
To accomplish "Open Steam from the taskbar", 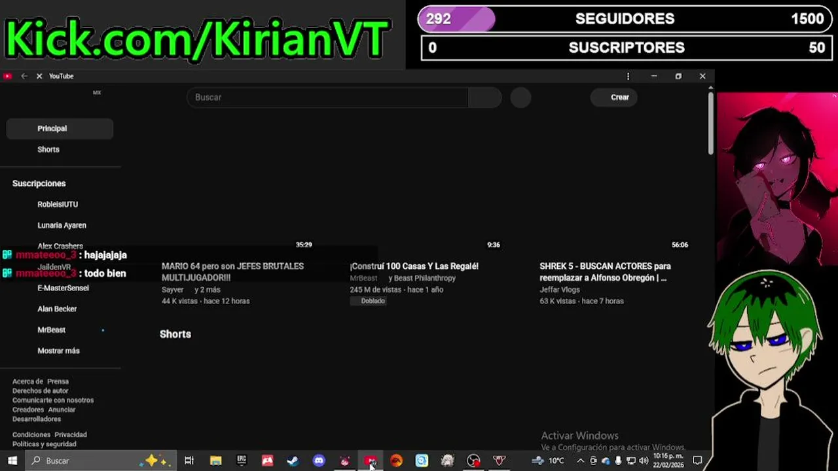I will pyautogui.click(x=293, y=461).
